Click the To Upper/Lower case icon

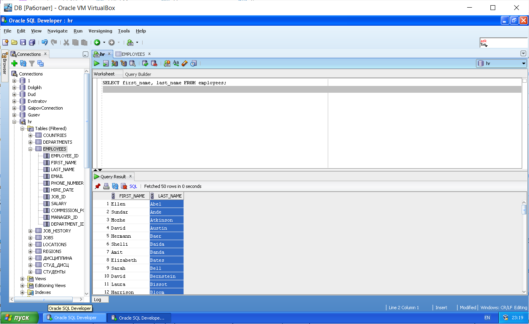(176, 63)
